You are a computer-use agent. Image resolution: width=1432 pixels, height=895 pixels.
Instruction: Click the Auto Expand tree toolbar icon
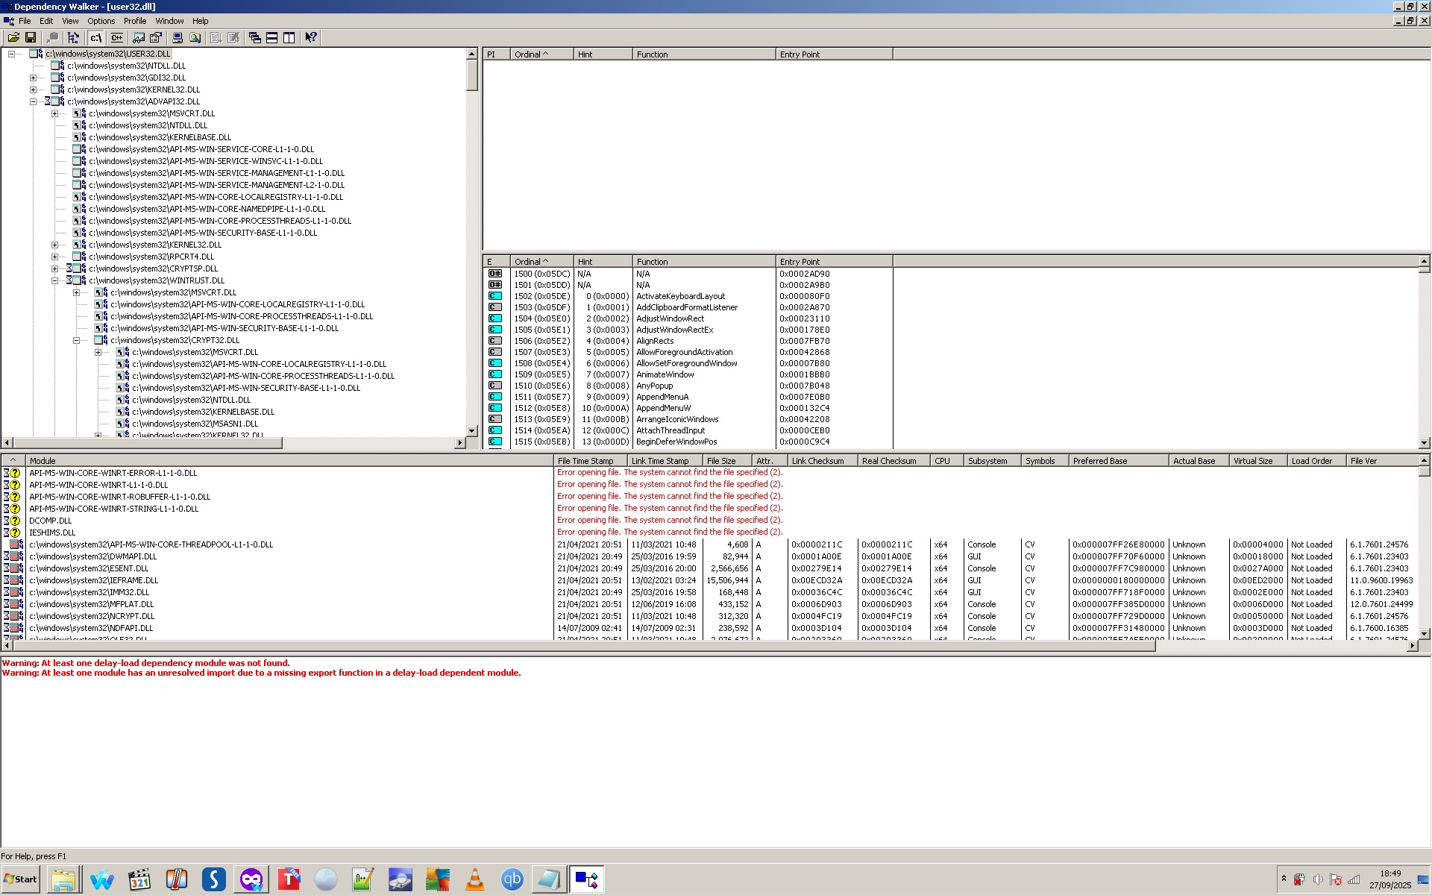point(73,37)
